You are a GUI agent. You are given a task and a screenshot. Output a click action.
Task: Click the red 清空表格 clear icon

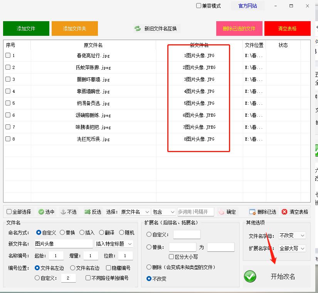(x=284, y=212)
